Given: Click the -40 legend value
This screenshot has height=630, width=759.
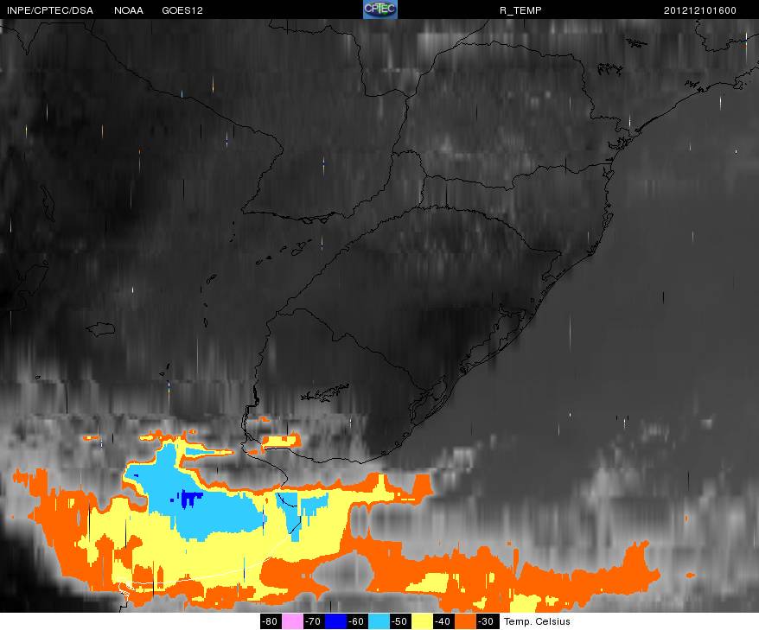Looking at the screenshot, I should [x=443, y=621].
